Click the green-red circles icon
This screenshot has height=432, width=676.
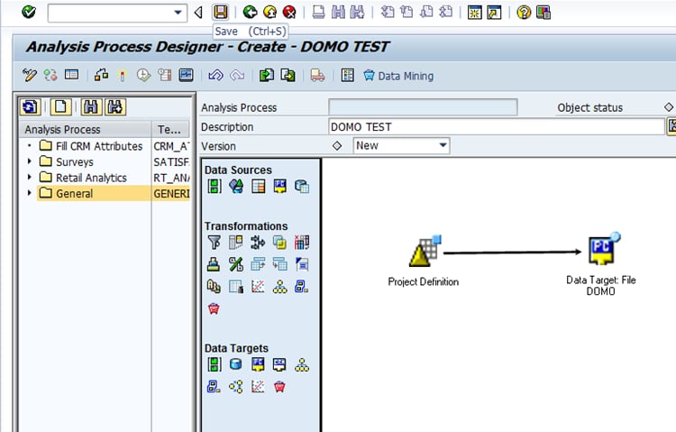[x=50, y=75]
